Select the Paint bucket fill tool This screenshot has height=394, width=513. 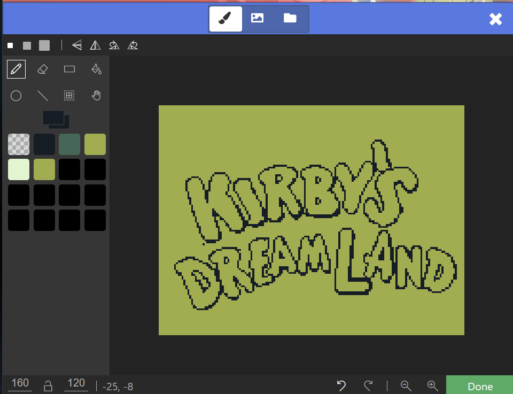[96, 69]
